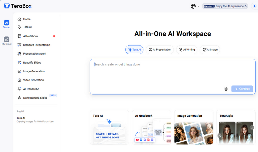
Task: Click the Aug 06 date label
Action: pos(20,111)
